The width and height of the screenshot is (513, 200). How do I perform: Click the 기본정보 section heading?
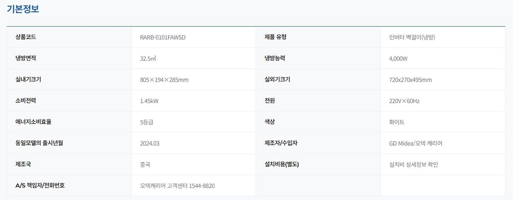point(23,9)
